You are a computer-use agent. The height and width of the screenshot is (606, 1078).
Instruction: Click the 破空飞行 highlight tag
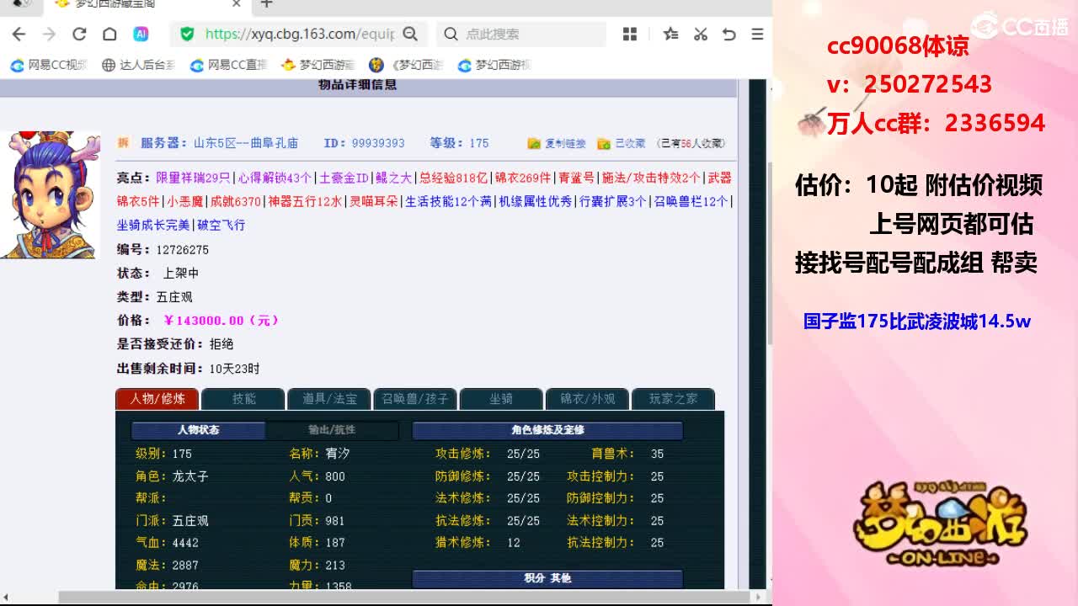[x=221, y=225]
